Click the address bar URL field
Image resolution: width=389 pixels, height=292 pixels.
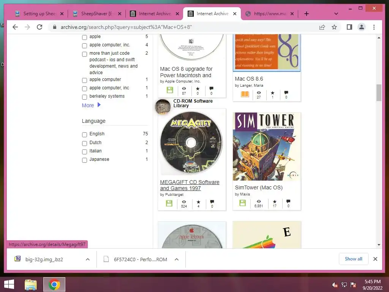pyautogui.click(x=183, y=27)
